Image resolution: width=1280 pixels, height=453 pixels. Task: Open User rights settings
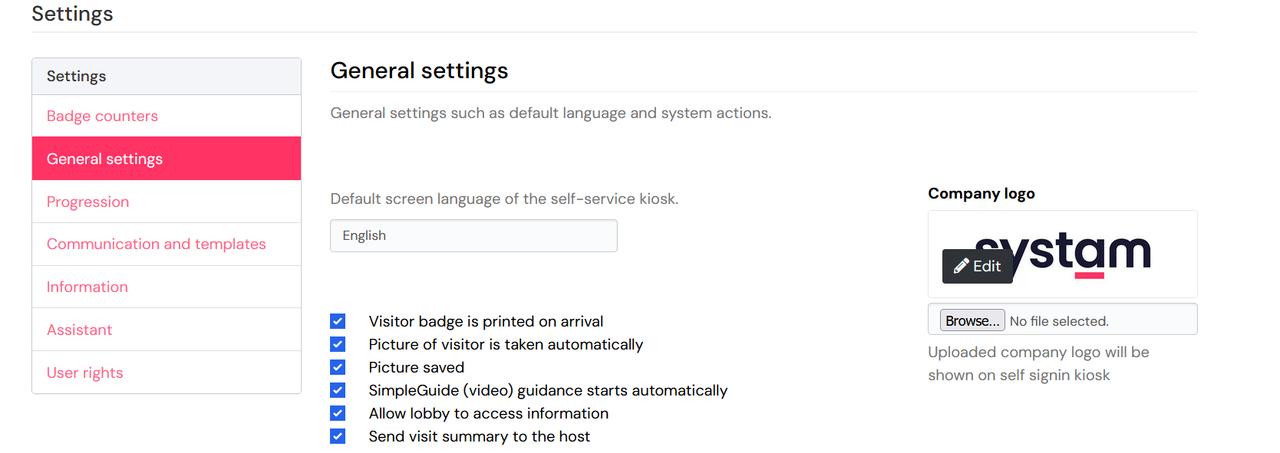point(84,373)
